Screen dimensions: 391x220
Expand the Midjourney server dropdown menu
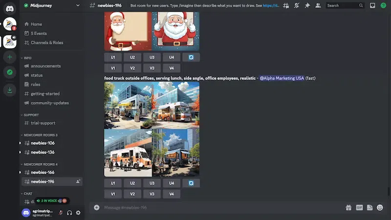click(78, 5)
